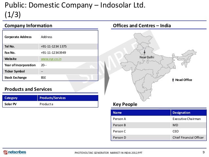Click the 'Key People' heading
Image resolution: width=209 pixels, height=157 pixels.
tap(125, 104)
